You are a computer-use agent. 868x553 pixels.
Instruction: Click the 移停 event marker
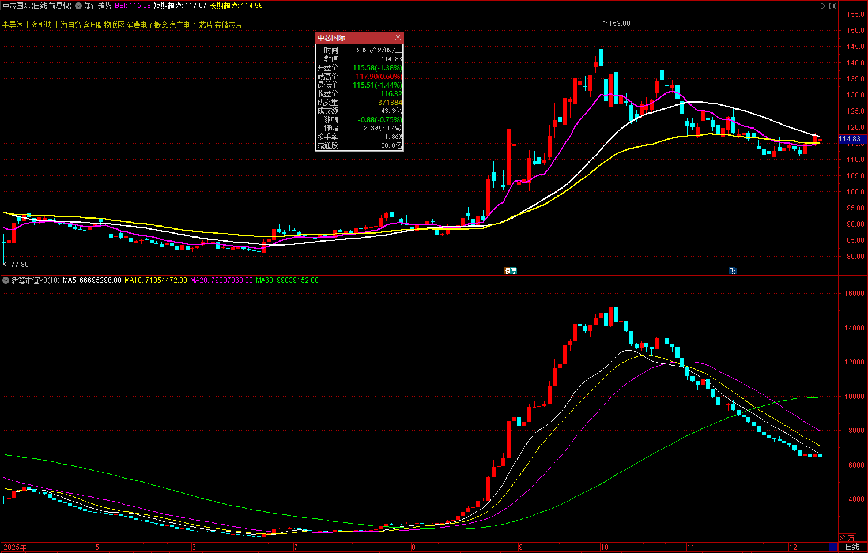(511, 270)
